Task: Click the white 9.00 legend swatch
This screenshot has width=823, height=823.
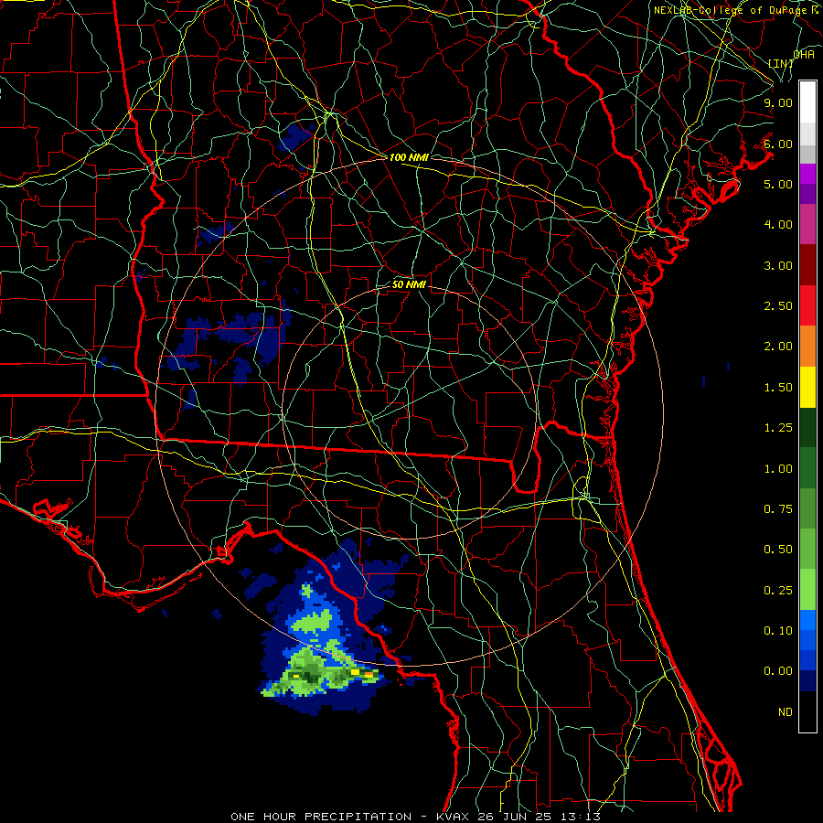Action: pyautogui.click(x=807, y=102)
